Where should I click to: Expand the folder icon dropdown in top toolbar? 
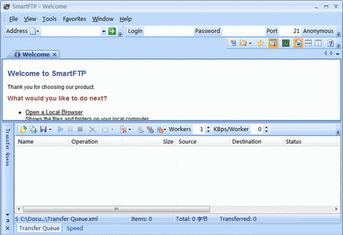(251, 43)
